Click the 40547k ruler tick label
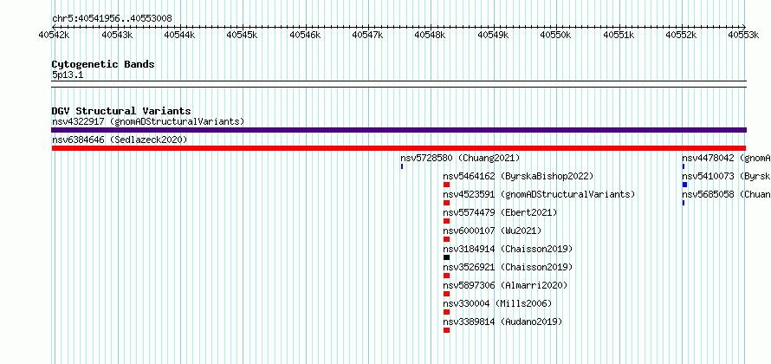771x364 pixels. tap(367, 35)
